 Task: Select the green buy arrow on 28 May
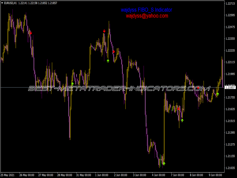pyautogui.click(x=72, y=84)
